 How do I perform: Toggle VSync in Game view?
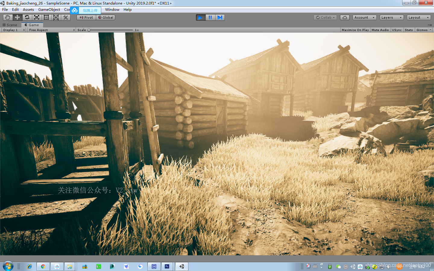(x=397, y=30)
